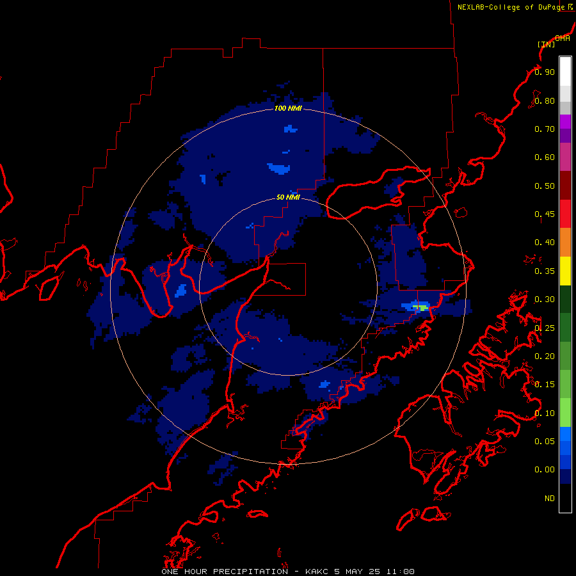Click the 0.60 legend value
The width and height of the screenshot is (576, 576).
[545, 157]
